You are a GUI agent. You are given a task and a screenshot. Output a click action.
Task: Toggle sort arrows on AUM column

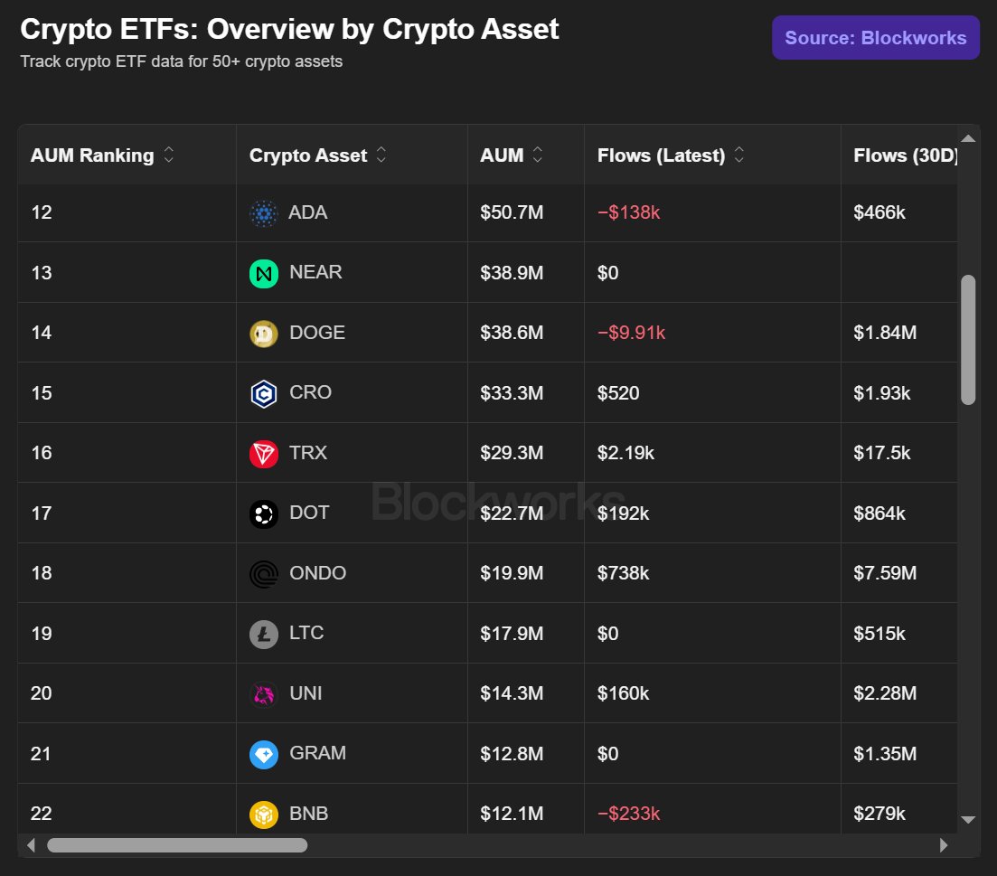click(537, 155)
